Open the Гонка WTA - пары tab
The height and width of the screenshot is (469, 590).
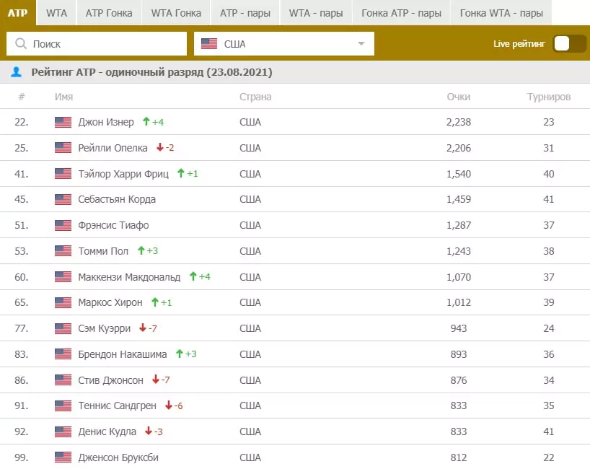[x=501, y=13]
